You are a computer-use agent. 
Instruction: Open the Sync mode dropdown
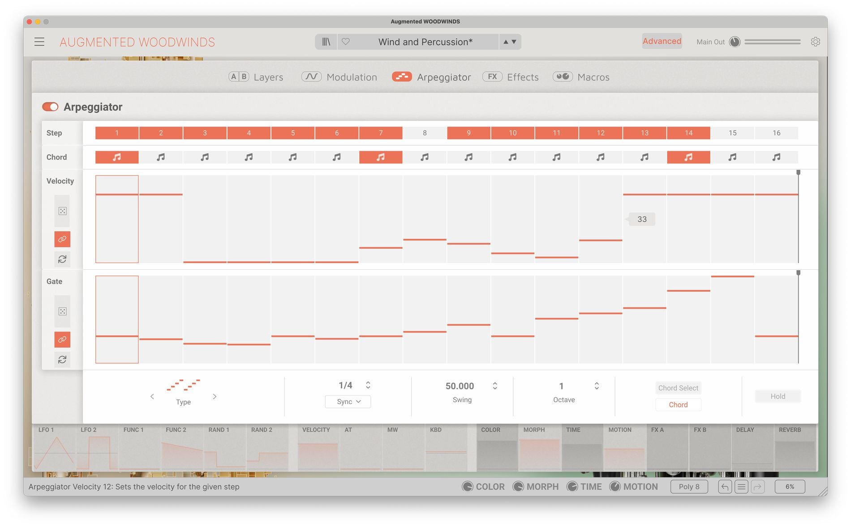coord(348,402)
